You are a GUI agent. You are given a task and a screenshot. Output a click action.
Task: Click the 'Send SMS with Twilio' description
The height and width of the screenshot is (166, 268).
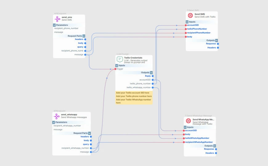coord(205,17)
